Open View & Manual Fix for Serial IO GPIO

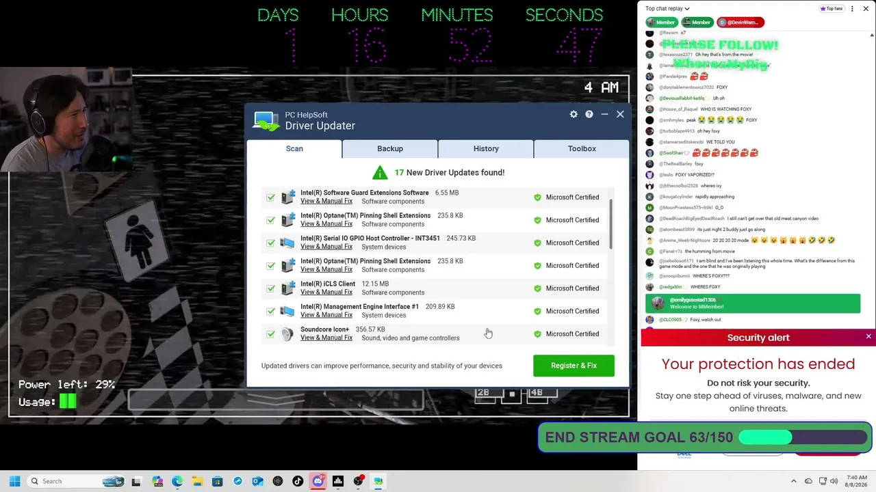[x=326, y=247]
